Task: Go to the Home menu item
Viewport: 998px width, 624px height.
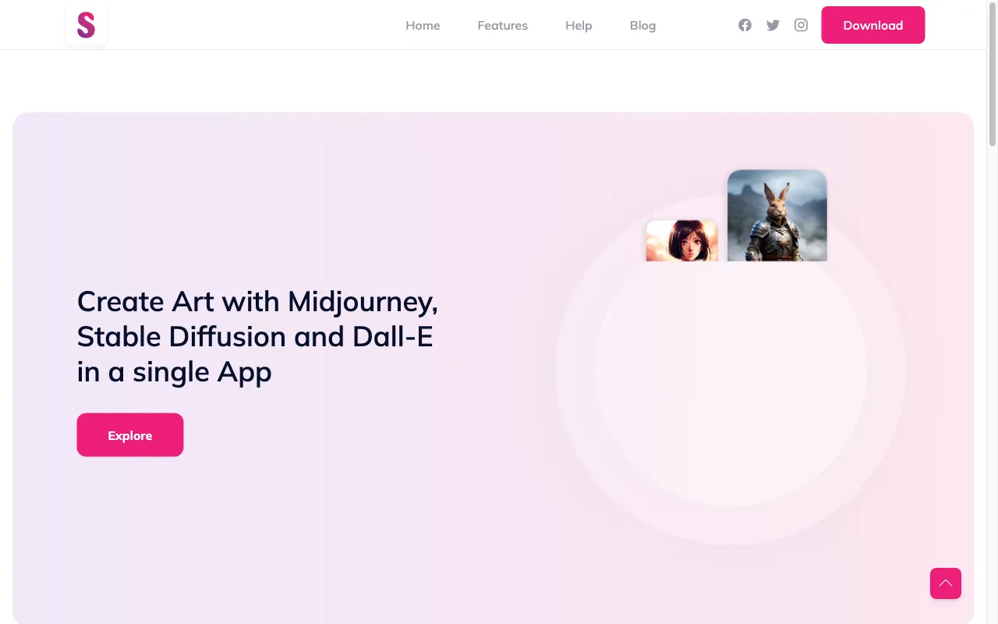Action: 423,26
